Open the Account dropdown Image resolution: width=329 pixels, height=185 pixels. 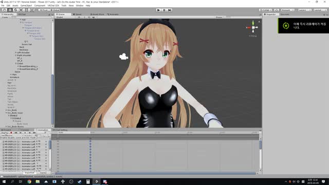pyautogui.click(x=288, y=10)
